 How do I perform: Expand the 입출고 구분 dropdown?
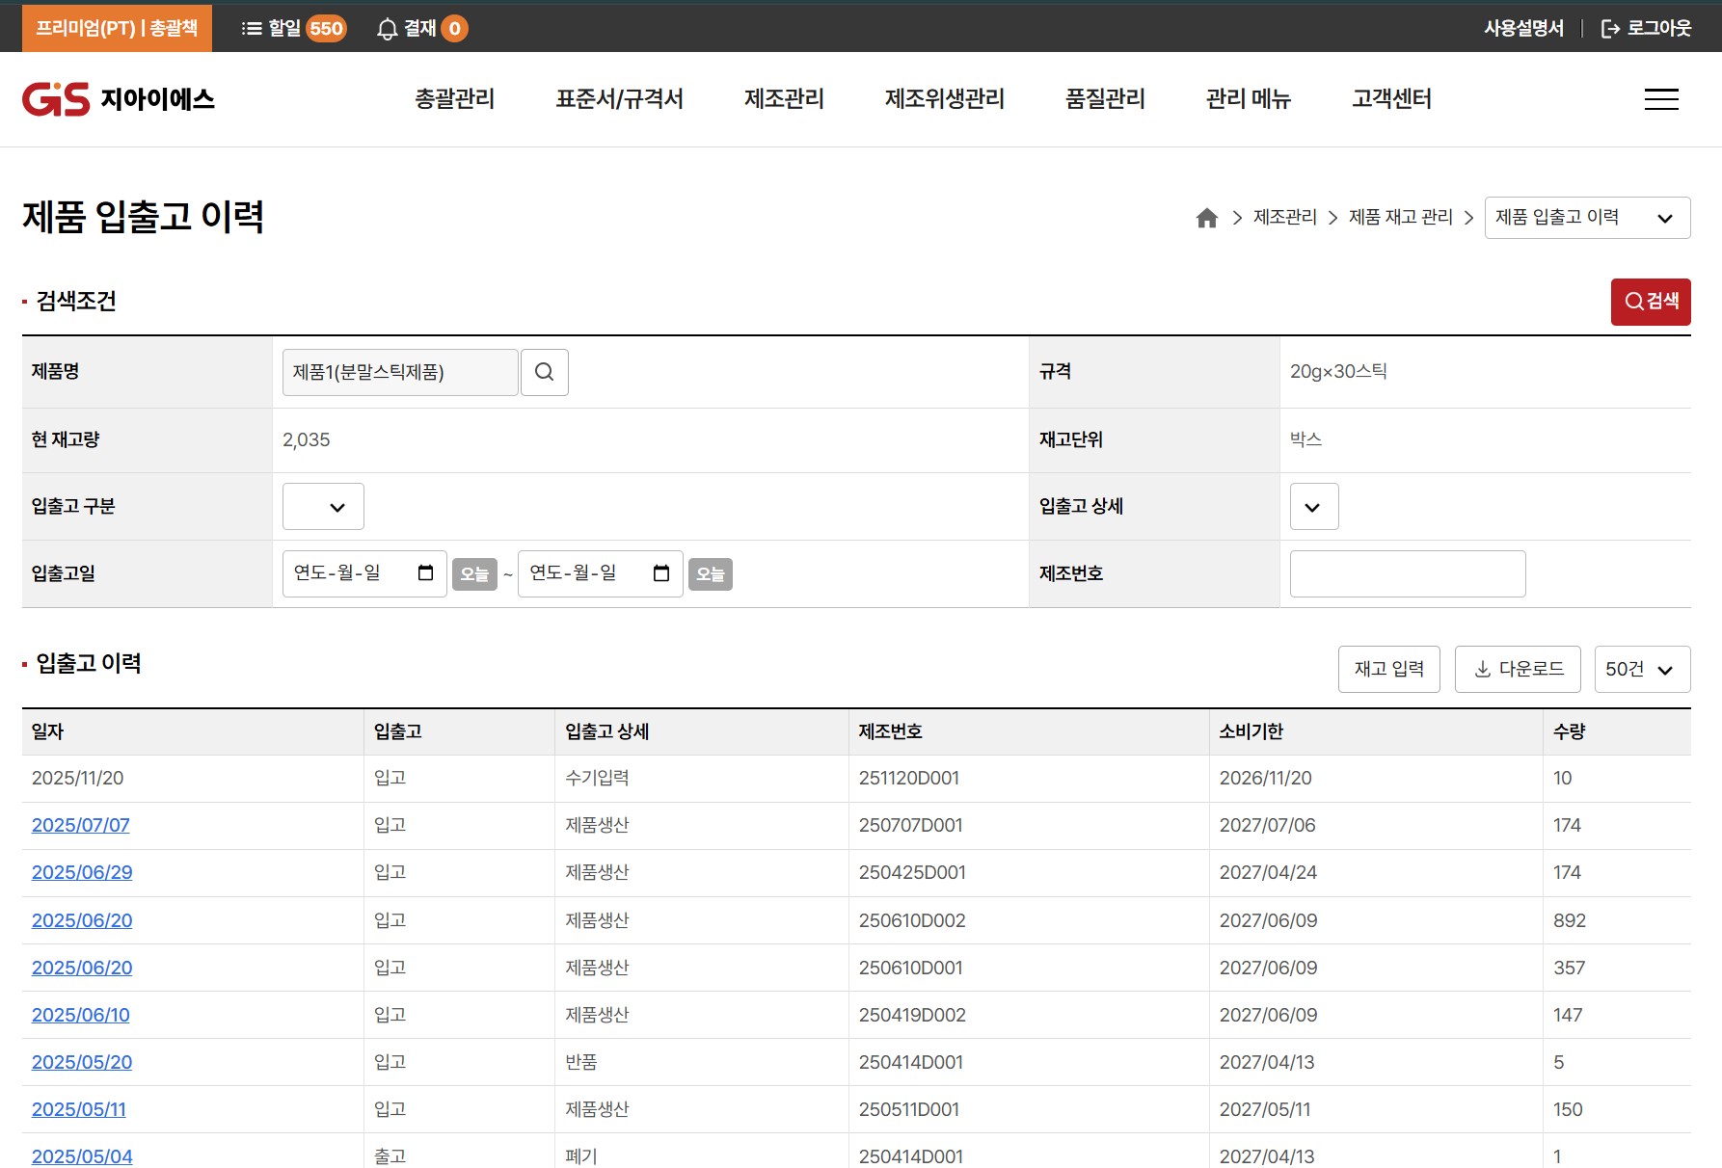pos(323,507)
